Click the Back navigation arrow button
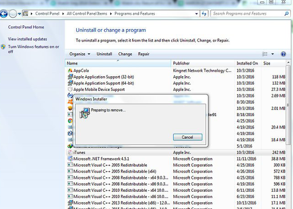 [4, 14]
